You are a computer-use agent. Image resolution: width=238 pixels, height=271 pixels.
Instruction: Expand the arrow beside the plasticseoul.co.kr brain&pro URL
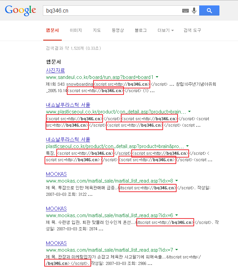[x=188, y=146]
